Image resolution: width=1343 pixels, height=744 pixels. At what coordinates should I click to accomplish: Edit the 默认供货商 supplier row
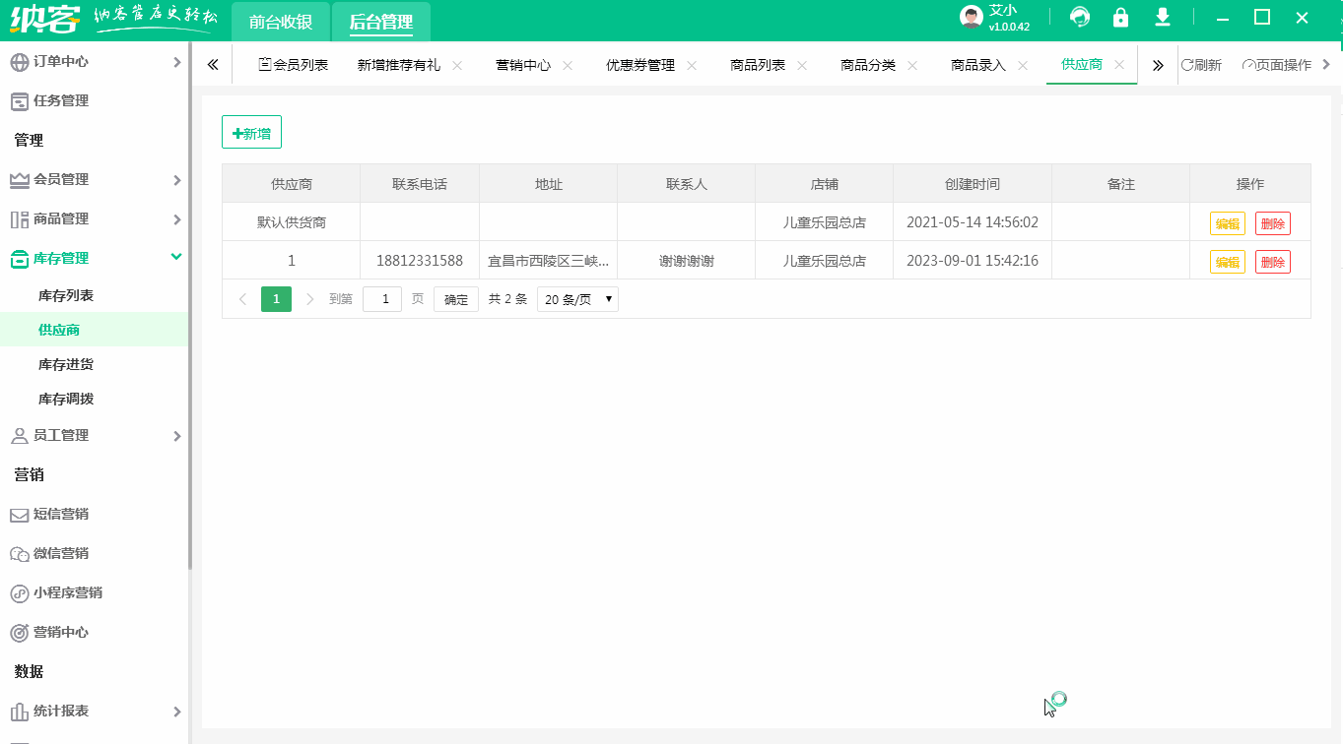[1227, 222]
